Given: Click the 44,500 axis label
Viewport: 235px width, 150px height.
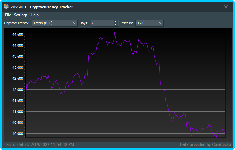Looking at the screenshot, I should pos(18,34).
